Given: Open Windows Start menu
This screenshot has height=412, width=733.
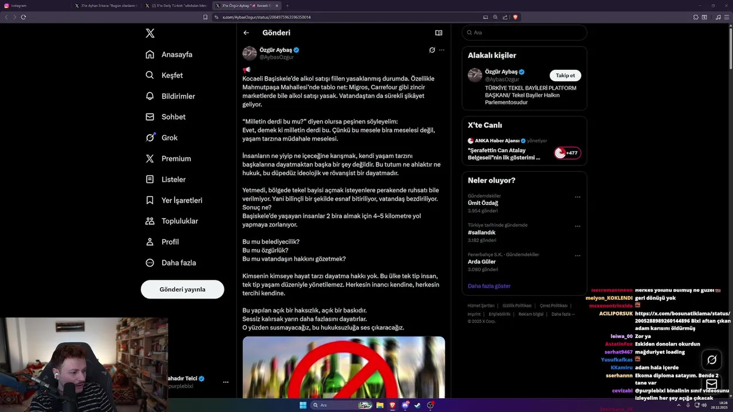Looking at the screenshot, I should tap(303, 405).
